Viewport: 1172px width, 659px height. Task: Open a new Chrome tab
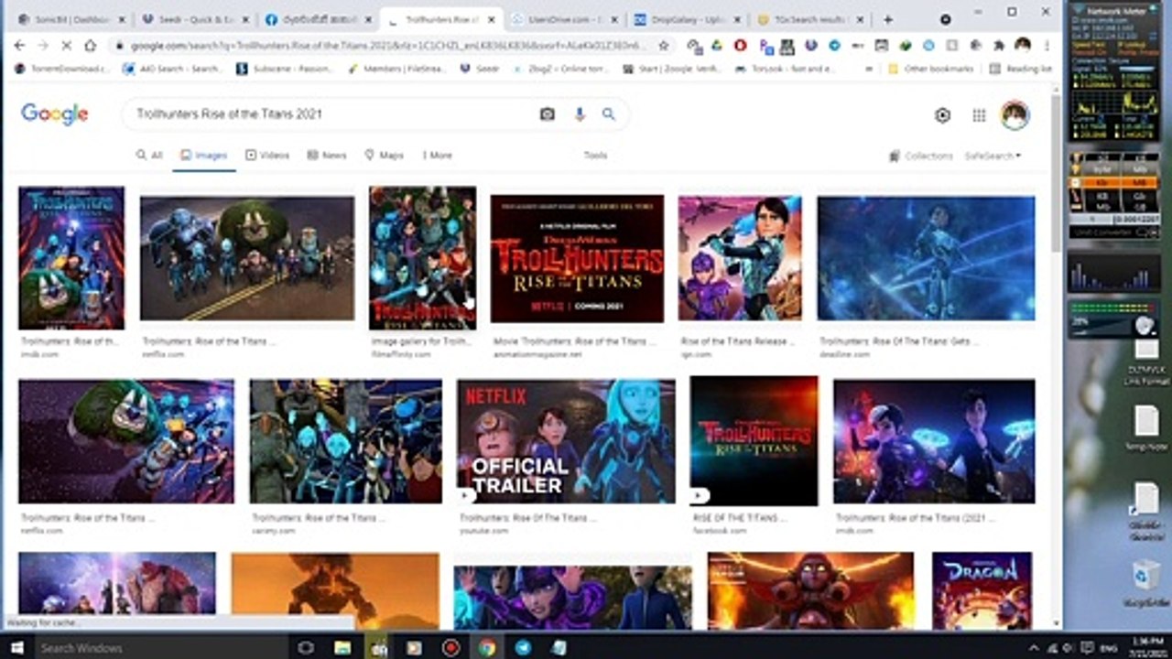[887, 19]
